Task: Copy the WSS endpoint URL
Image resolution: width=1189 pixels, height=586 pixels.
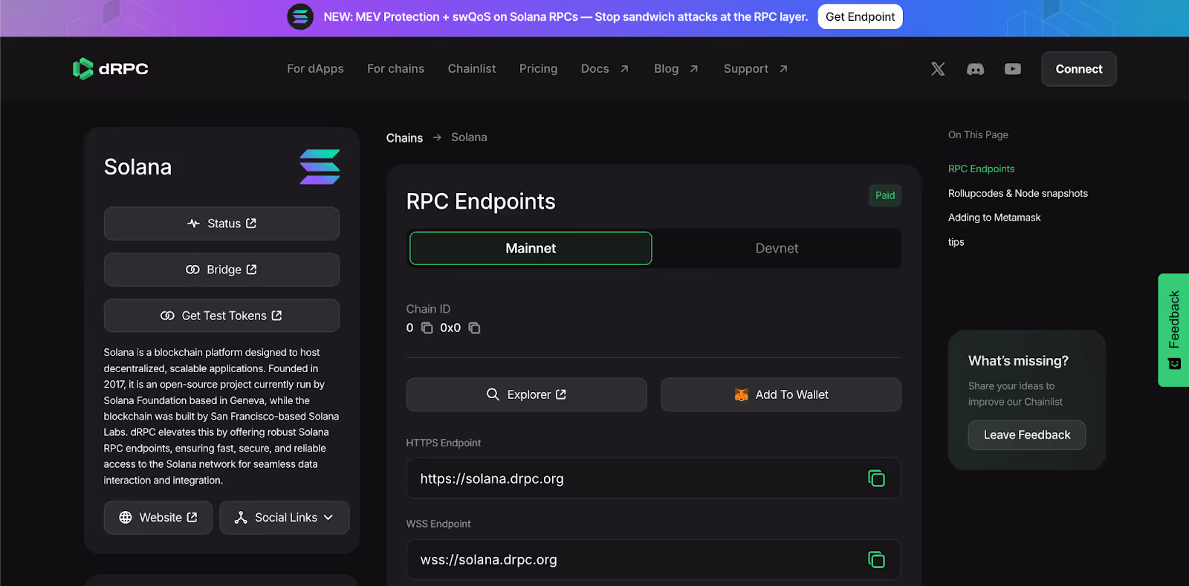Action: (x=876, y=559)
